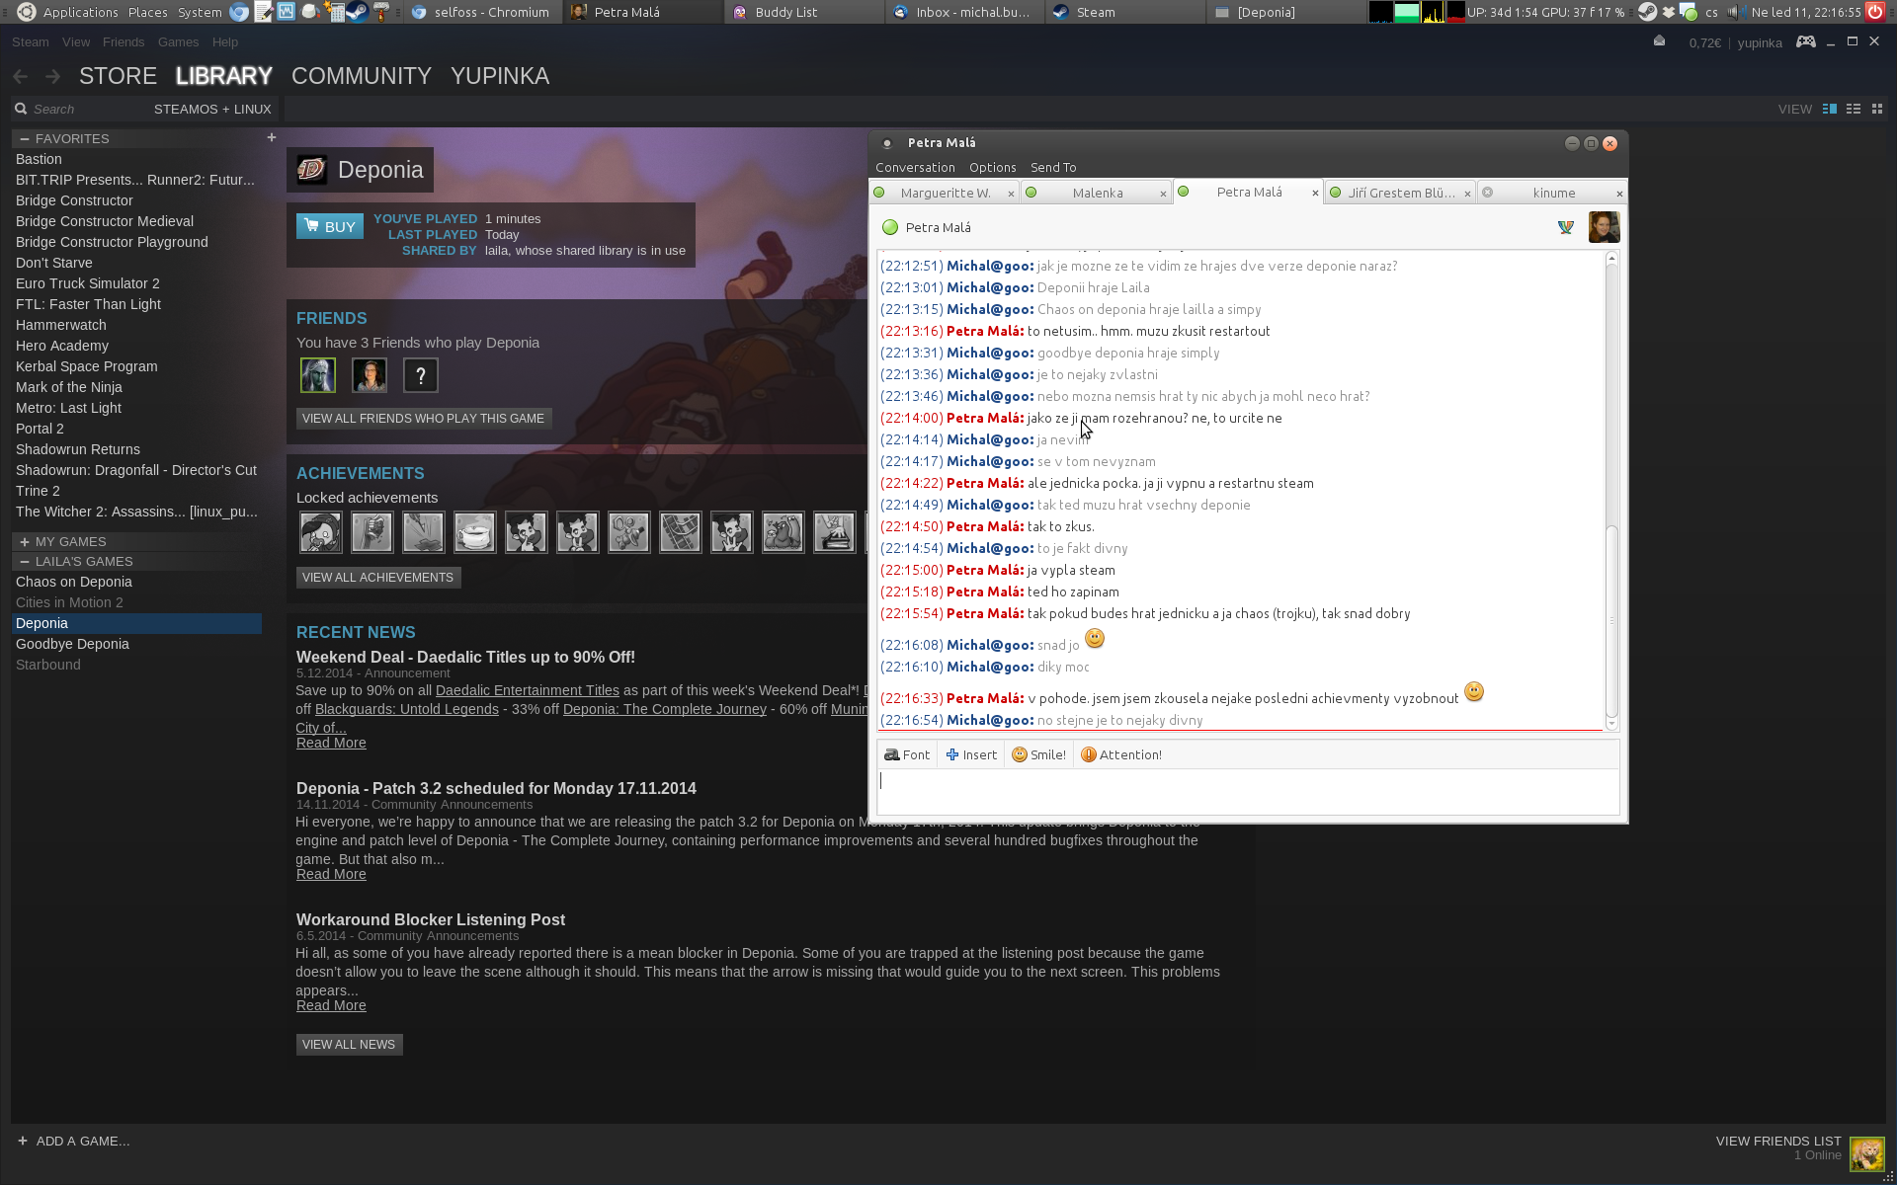Open the Games menu in Steam
The image size is (1897, 1185).
tap(178, 41)
